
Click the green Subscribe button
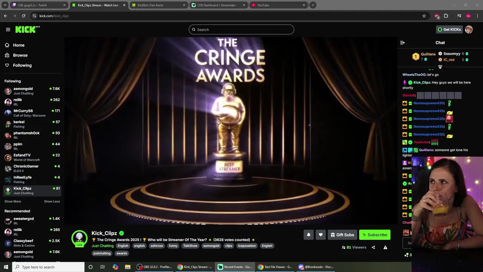[375, 235]
